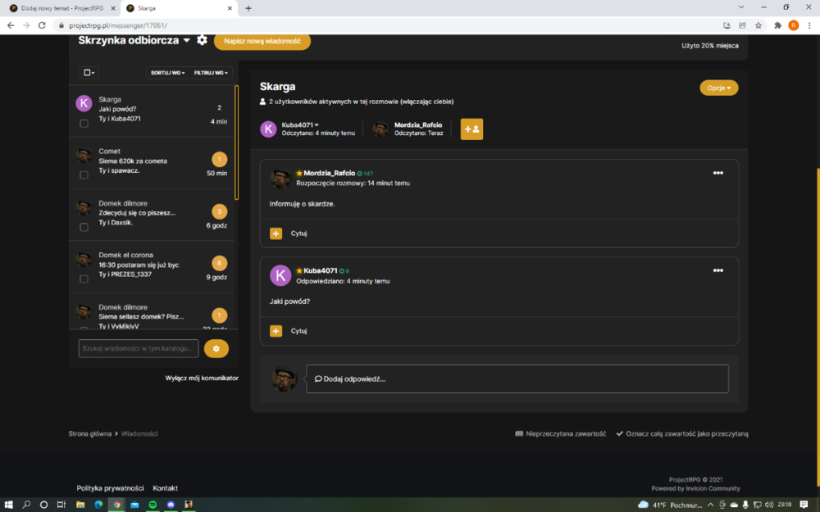
Task: Open File Explorer from taskbar
Action: pyautogui.click(x=80, y=504)
